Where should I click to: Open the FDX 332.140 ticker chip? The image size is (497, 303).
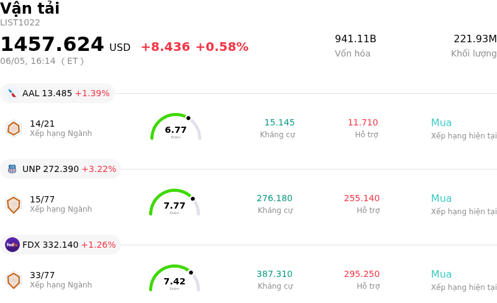60,245
